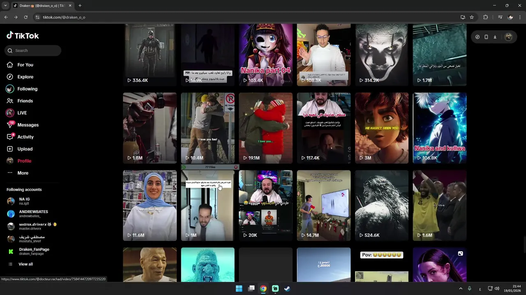The width and height of the screenshot is (526, 295).
Task: Click the install app icon in address bar
Action: coord(463,17)
